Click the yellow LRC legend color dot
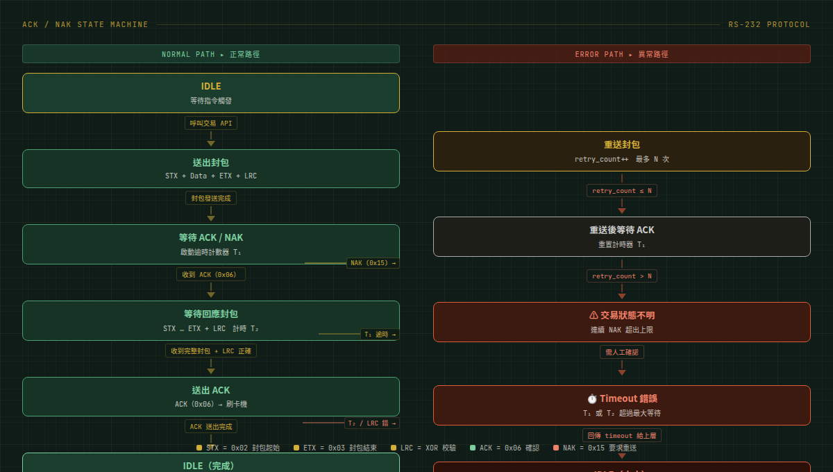Viewport: 833px width, 472px height. [x=394, y=448]
